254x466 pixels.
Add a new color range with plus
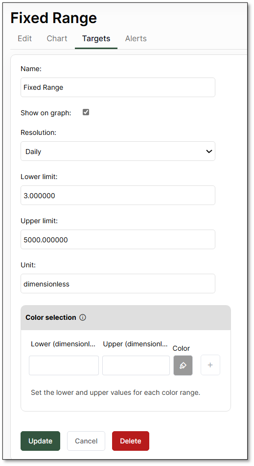coord(210,365)
